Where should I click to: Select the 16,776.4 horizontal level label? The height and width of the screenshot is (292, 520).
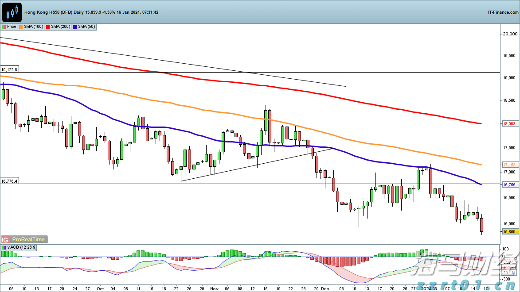9,181
